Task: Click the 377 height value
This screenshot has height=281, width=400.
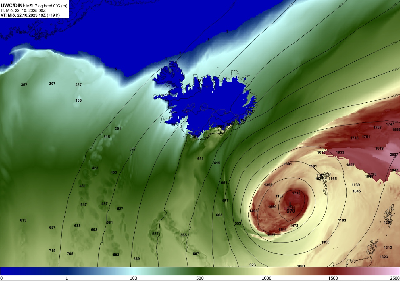Action: pos(132,149)
